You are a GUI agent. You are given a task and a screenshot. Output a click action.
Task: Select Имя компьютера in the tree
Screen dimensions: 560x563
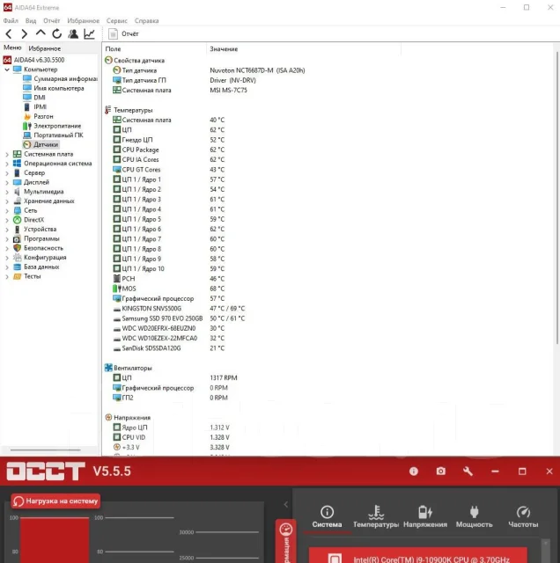54,88
